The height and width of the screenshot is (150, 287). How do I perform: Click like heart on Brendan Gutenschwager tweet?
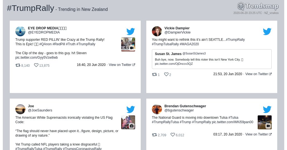click(173, 135)
